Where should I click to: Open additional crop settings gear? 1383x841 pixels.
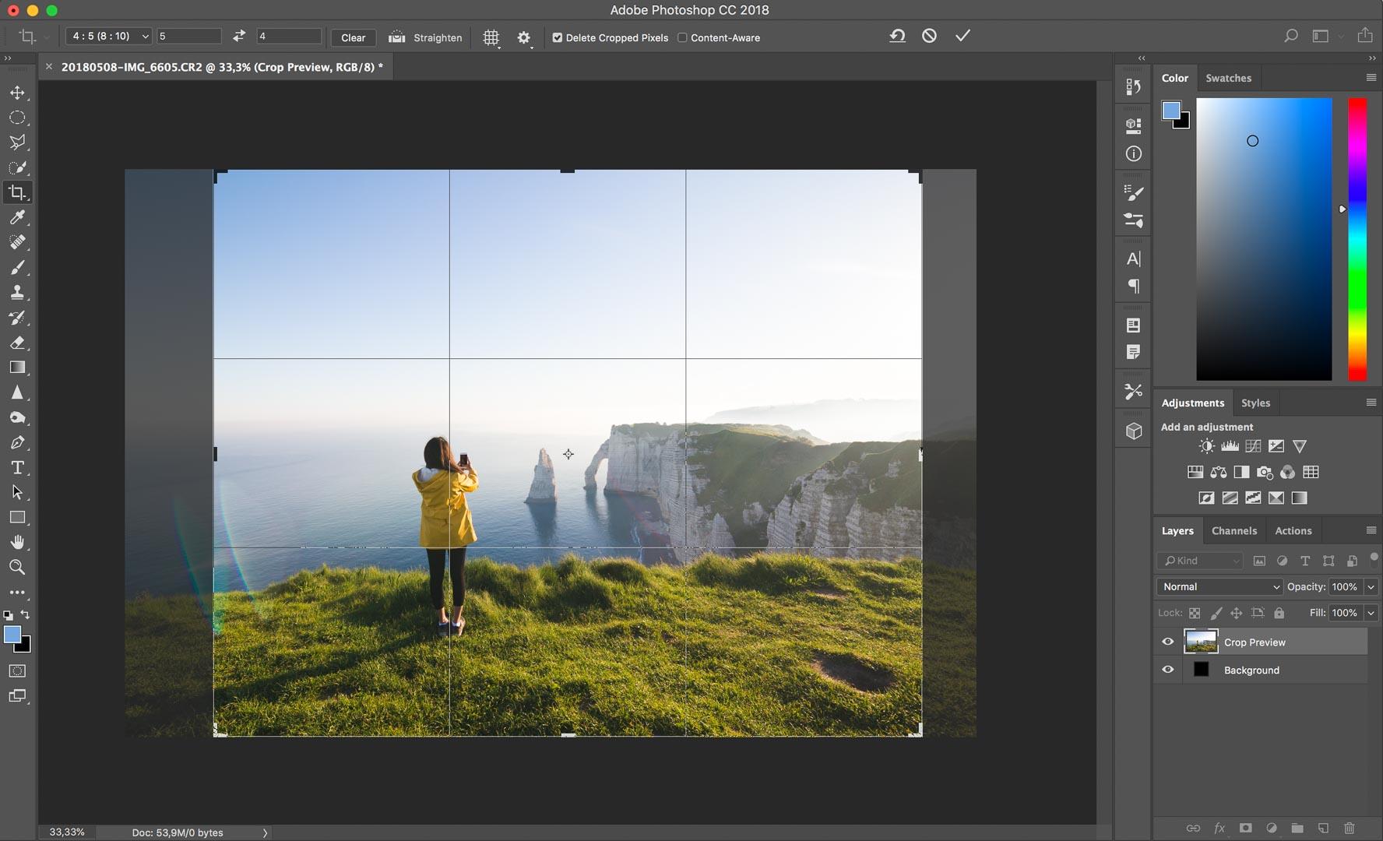524,37
